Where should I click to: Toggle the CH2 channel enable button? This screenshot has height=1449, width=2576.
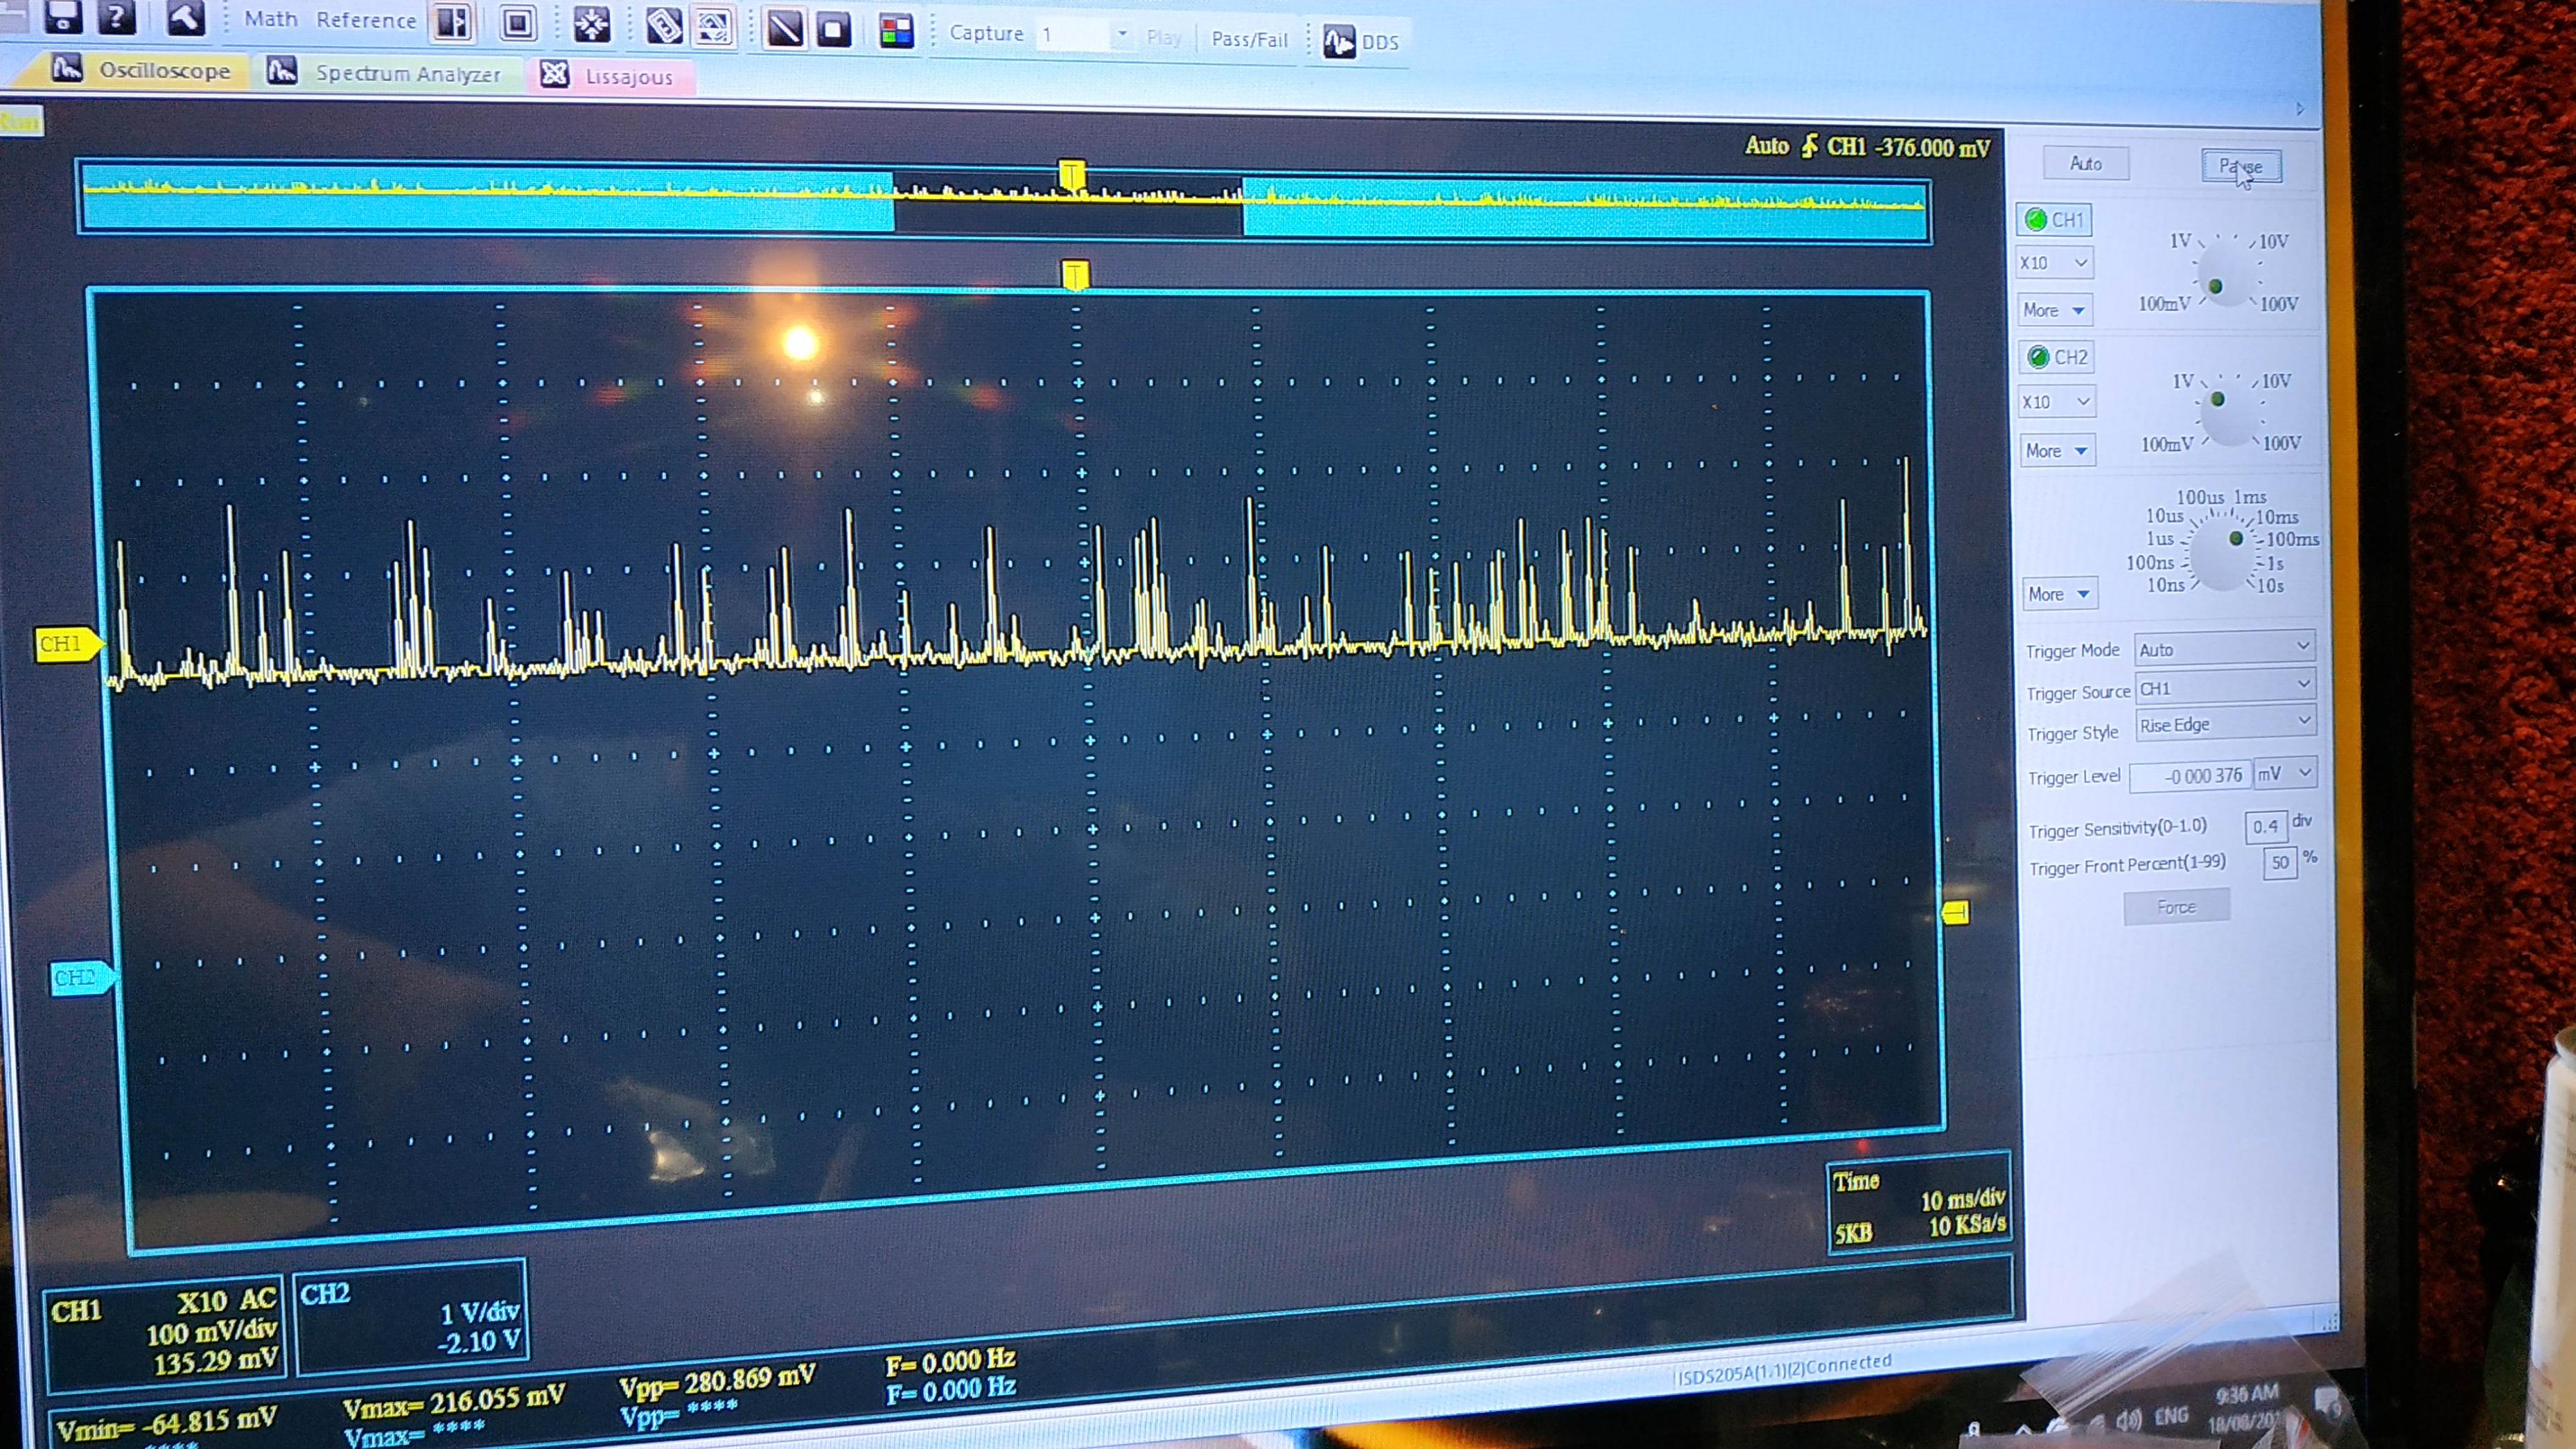click(2057, 357)
